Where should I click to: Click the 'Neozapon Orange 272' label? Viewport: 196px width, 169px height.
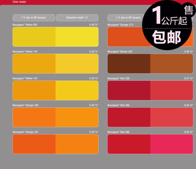click(x=120, y=25)
